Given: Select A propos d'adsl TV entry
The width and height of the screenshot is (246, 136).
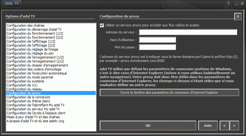Looking at the screenshot, I should [x=35, y=121].
